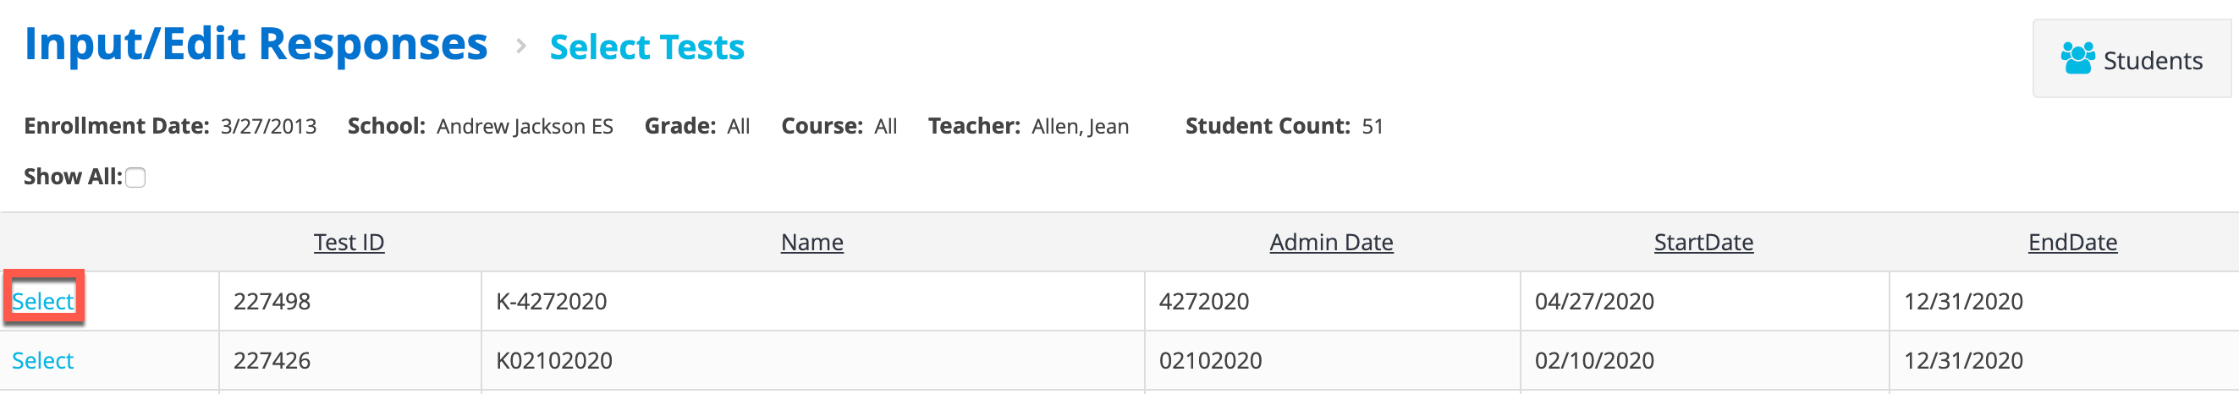Screen dimensions: 2239x394
Task: Click the Students group icon
Action: pos(2077,59)
